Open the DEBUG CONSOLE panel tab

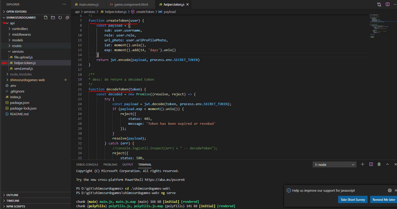click(87, 165)
